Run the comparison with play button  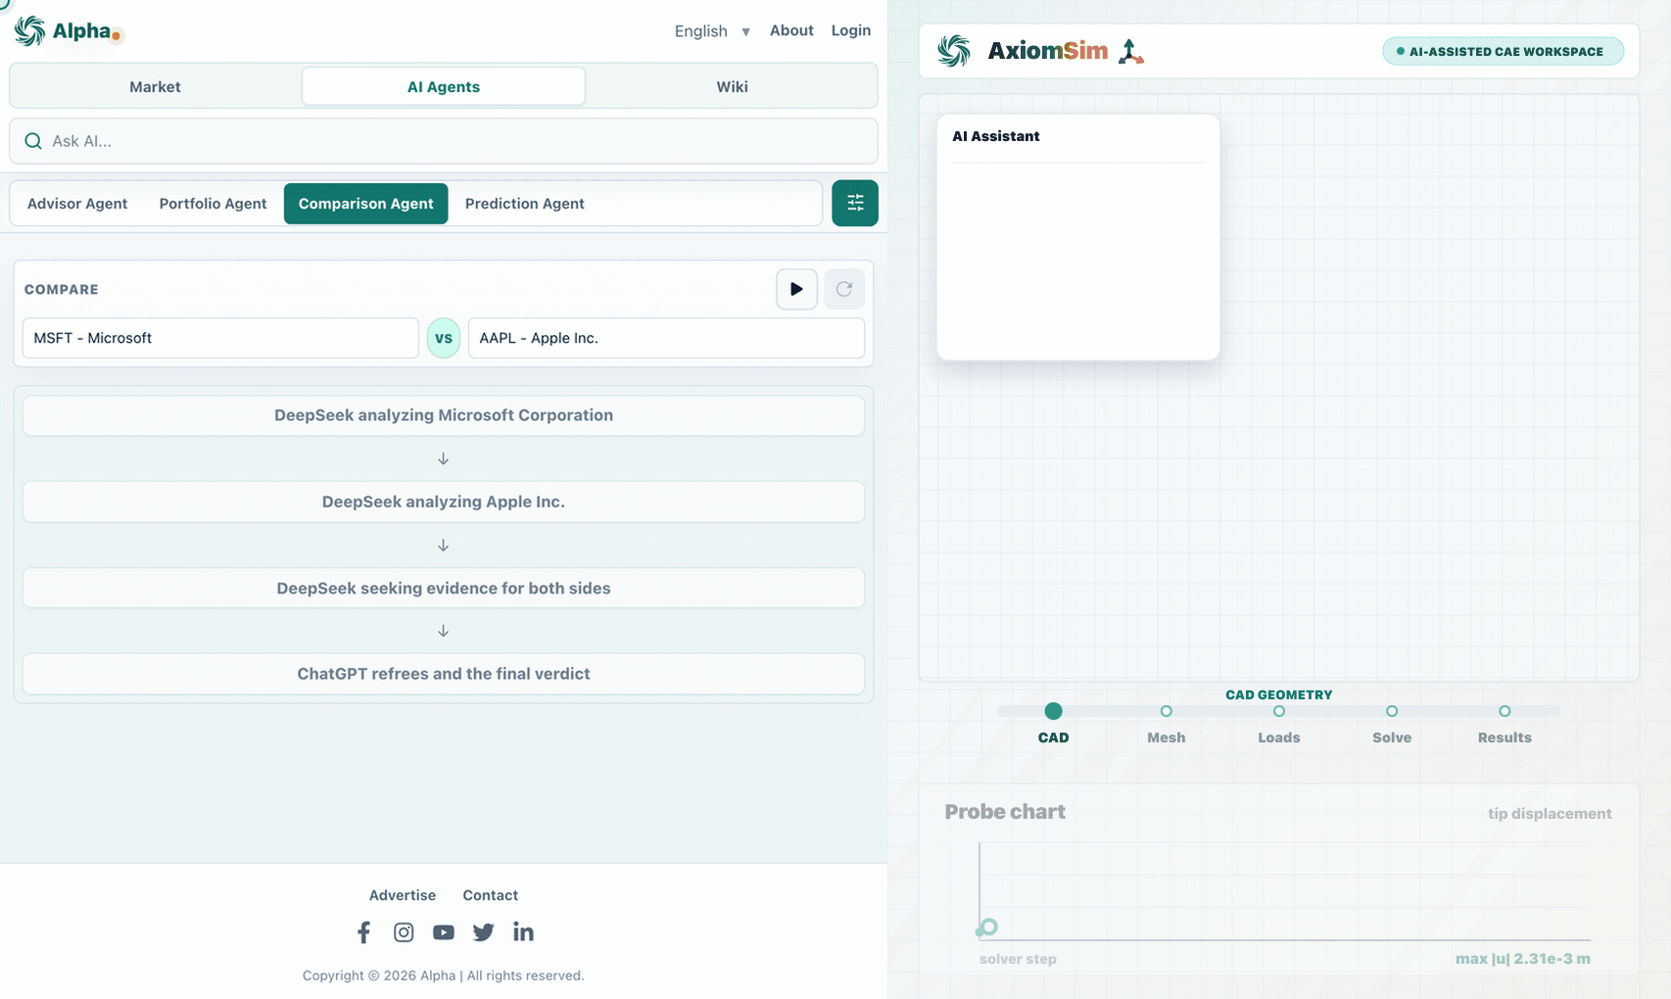[796, 289]
